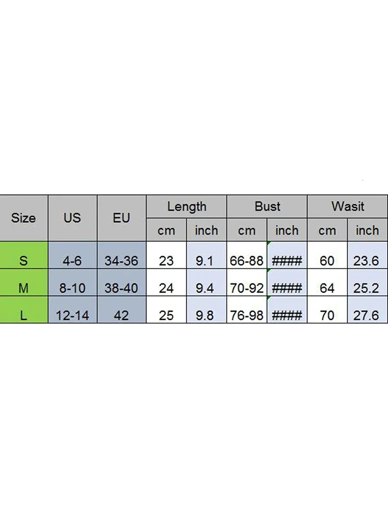Click the Size column header
Image resolution: width=388 pixels, height=518 pixels.
pyautogui.click(x=24, y=218)
